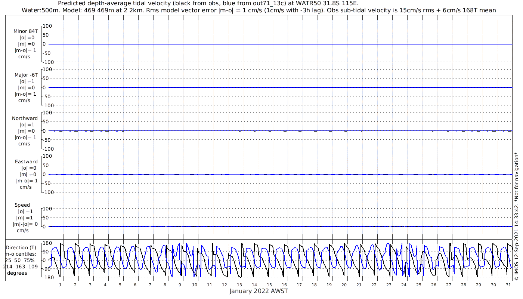523x299 pixels.
Task: Click the "degrees" unit label
Action: pos(17,273)
